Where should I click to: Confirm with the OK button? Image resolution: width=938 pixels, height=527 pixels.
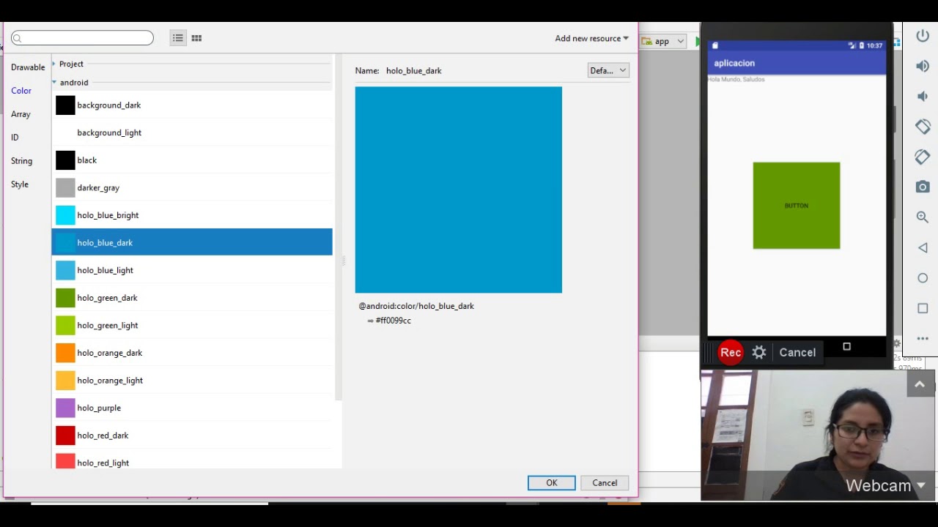(552, 483)
